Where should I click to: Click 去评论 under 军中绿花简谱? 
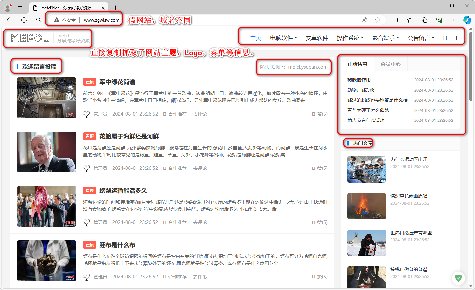tap(200, 114)
